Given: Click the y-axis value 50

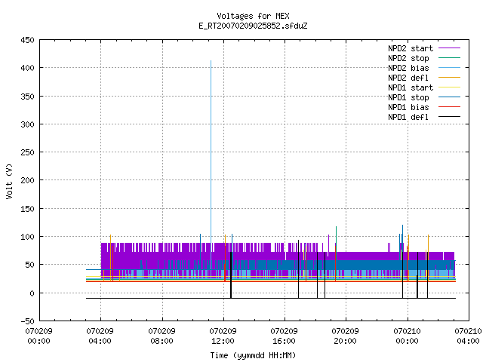Looking at the screenshot, I should 29,265.
